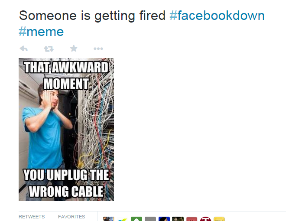Click the red square avatar
Viewport: 305px width, 221px height.
(x=191, y=219)
